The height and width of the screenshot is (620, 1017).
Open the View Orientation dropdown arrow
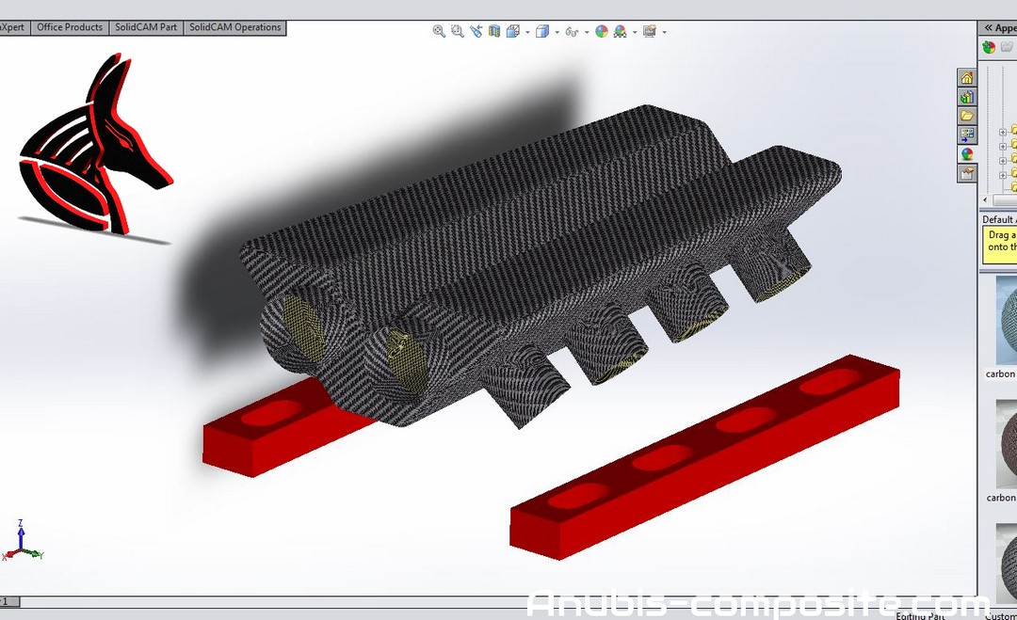tap(526, 32)
